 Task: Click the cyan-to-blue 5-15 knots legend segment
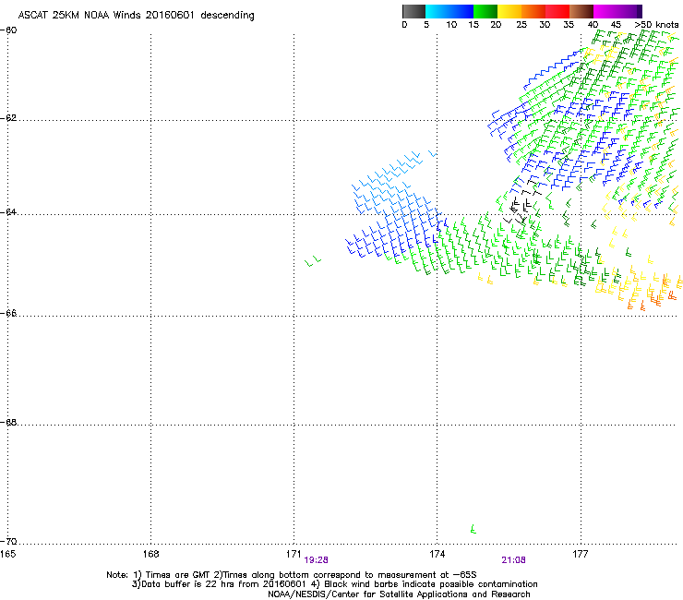[449, 11]
